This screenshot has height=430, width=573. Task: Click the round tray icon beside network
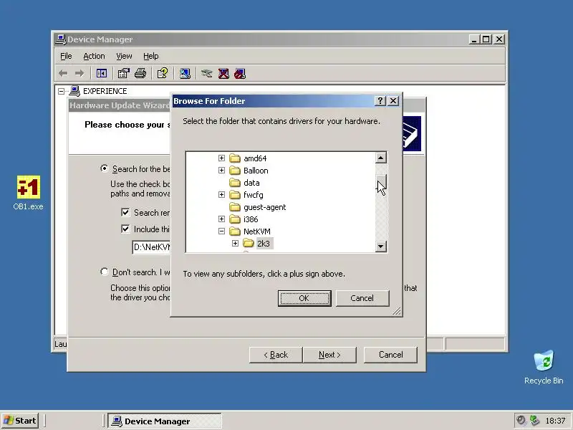click(521, 421)
